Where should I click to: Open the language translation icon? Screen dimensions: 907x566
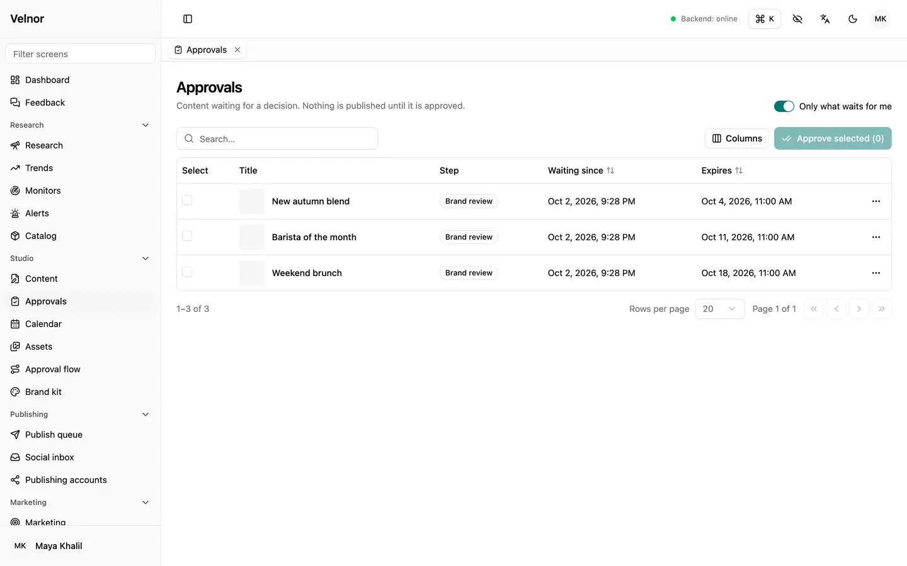tap(825, 19)
